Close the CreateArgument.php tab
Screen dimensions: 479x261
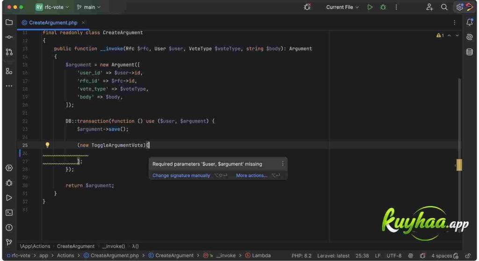83,22
